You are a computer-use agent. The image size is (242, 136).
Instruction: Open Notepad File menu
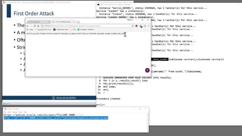(5, 112)
